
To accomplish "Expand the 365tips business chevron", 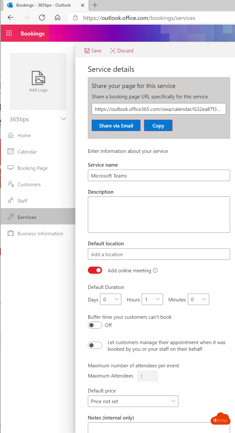I will point(64,119).
